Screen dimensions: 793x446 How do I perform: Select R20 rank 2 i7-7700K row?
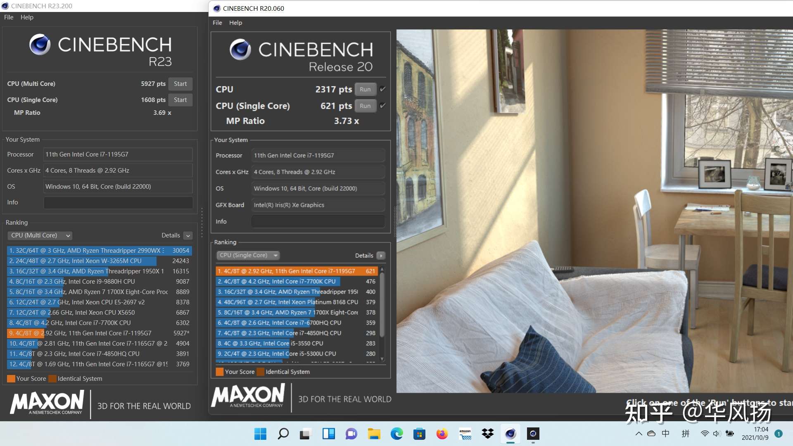click(297, 282)
